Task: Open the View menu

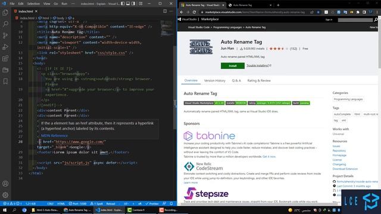Action: click(x=46, y=4)
